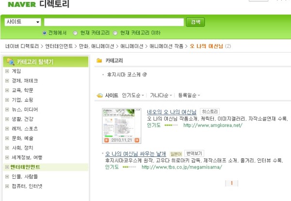Click the NAVER logo
This screenshot has height=201, width=291.
point(22,4)
